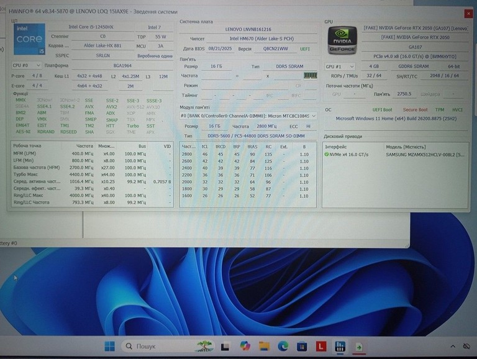Click the Intel HM670 chipset field
This screenshot has width=477, height=359.
pos(261,39)
